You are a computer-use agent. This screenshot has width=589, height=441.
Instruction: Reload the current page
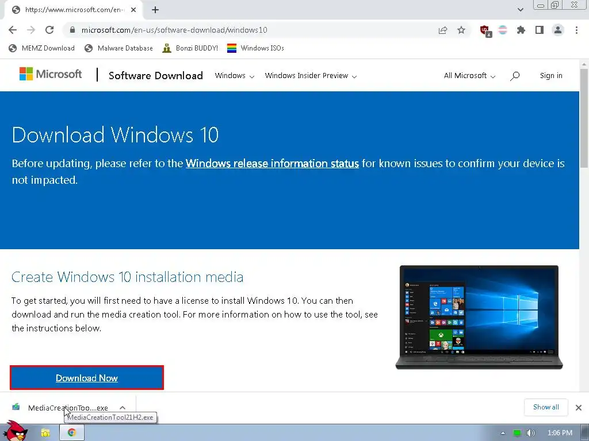[49, 30]
